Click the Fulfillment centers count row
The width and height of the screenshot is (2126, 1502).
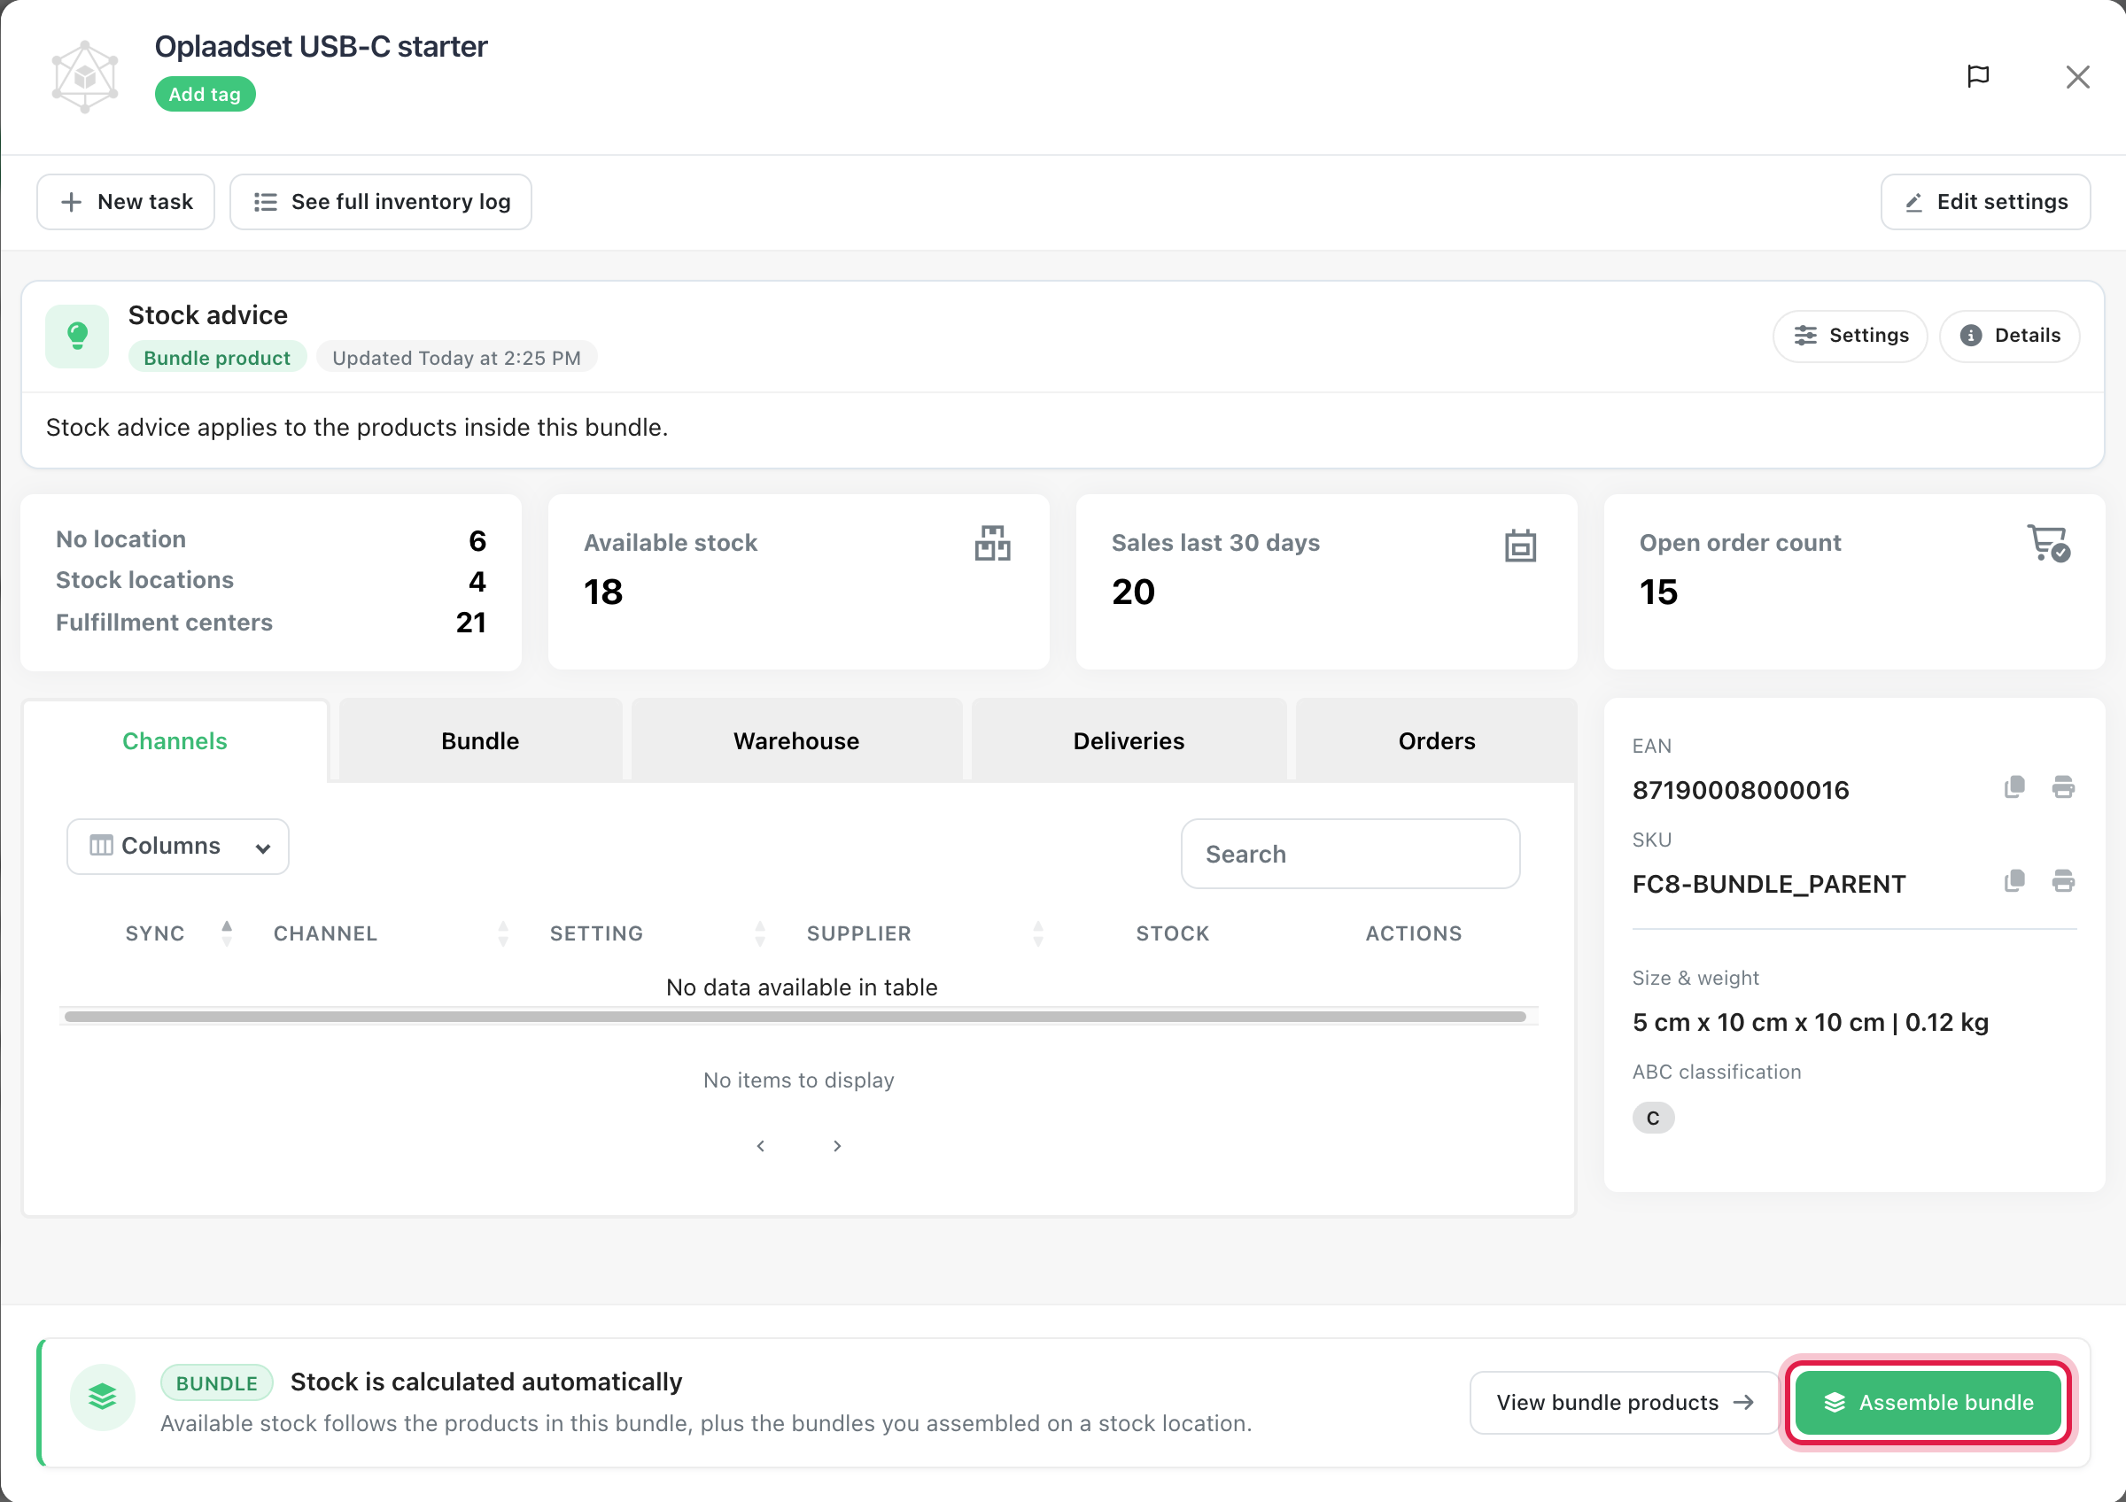[270, 622]
